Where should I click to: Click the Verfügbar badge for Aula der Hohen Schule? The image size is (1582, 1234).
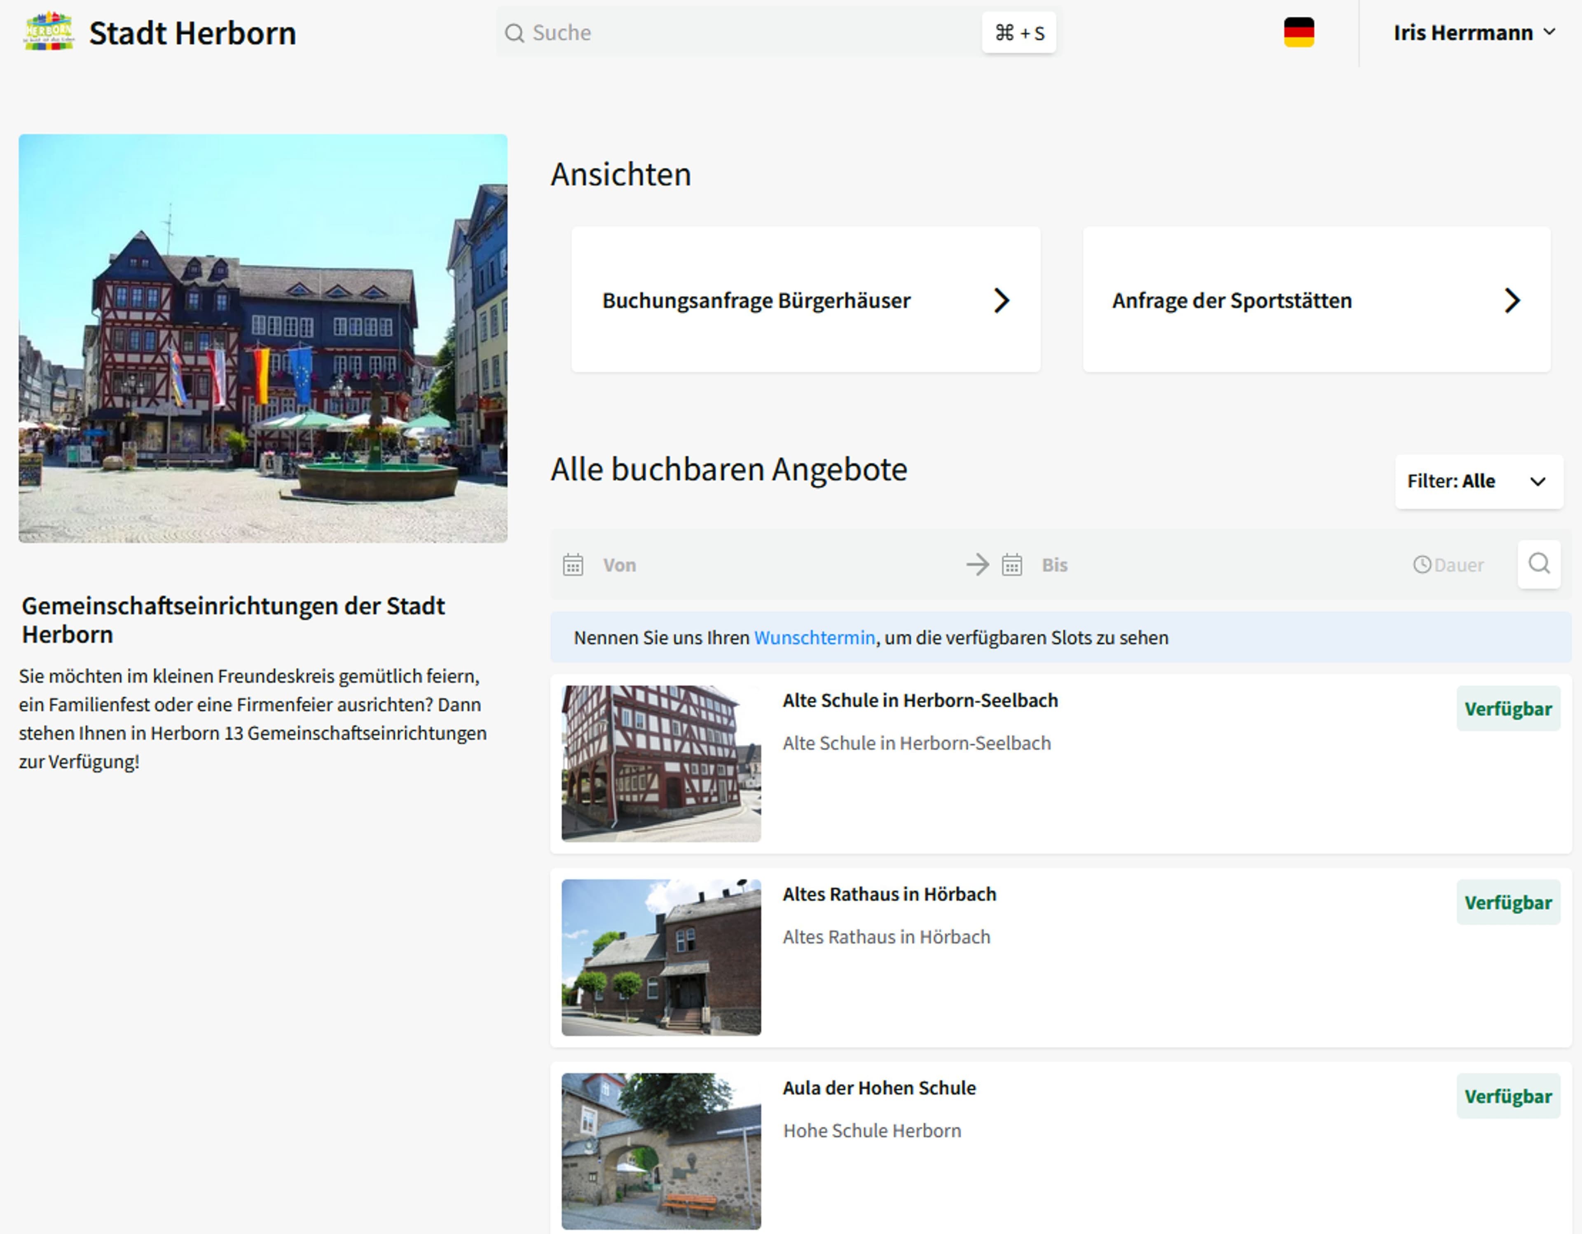point(1509,1096)
